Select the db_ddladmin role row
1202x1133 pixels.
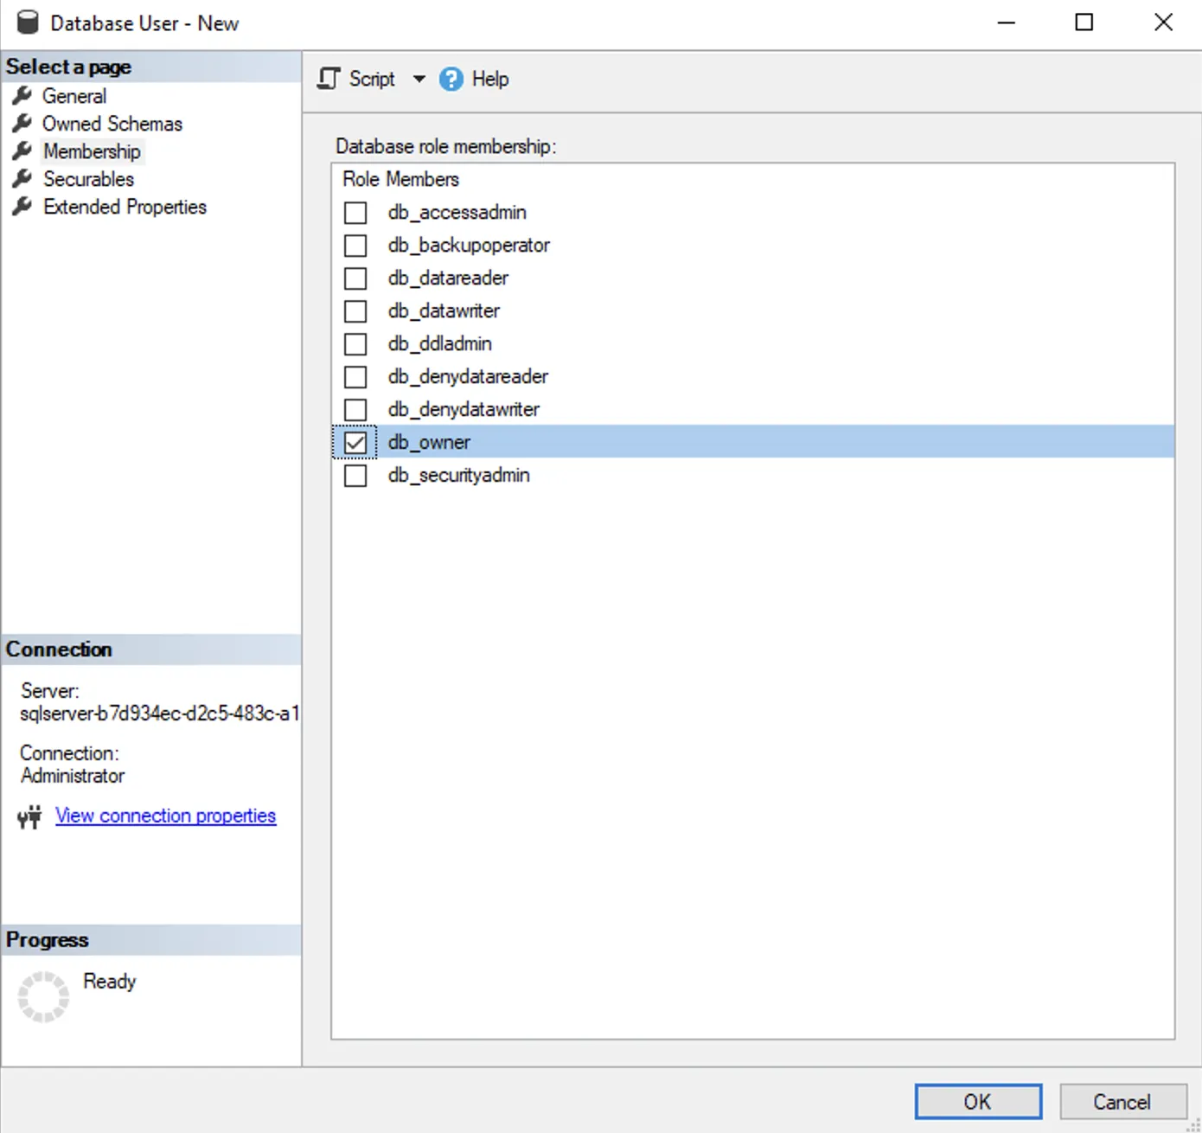click(x=439, y=344)
